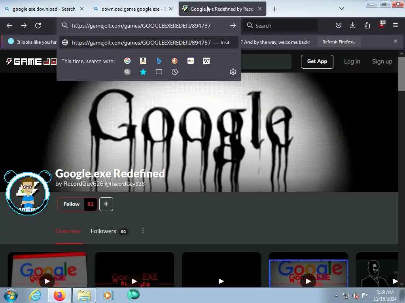Play the blue-bordered Google.EXE video
The width and height of the screenshot is (405, 303).
click(308, 281)
